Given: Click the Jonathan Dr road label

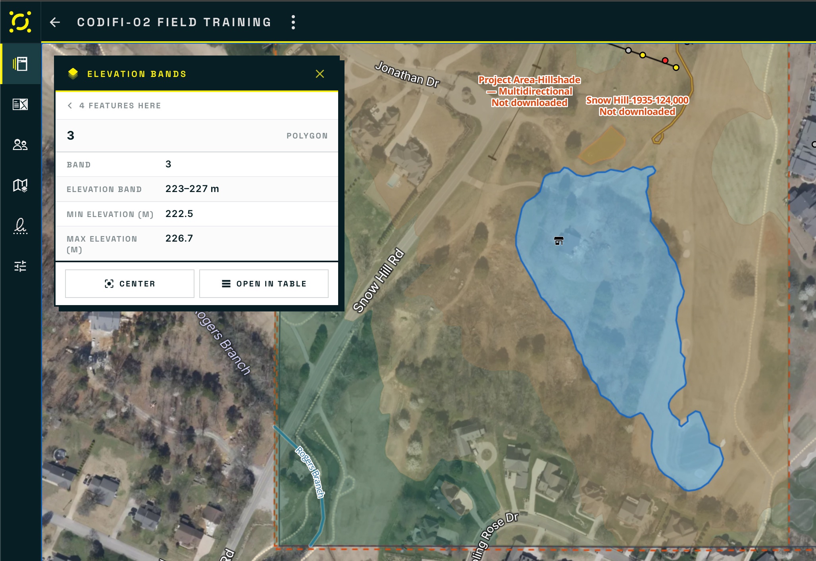Looking at the screenshot, I should 408,74.
